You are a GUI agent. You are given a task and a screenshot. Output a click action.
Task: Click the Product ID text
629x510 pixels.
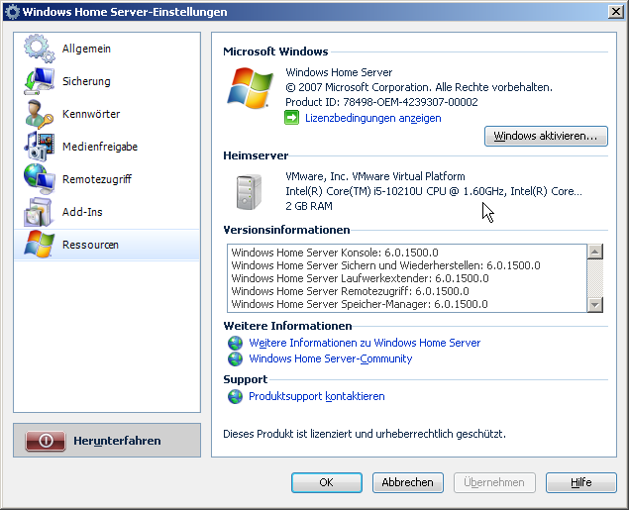click(x=381, y=102)
